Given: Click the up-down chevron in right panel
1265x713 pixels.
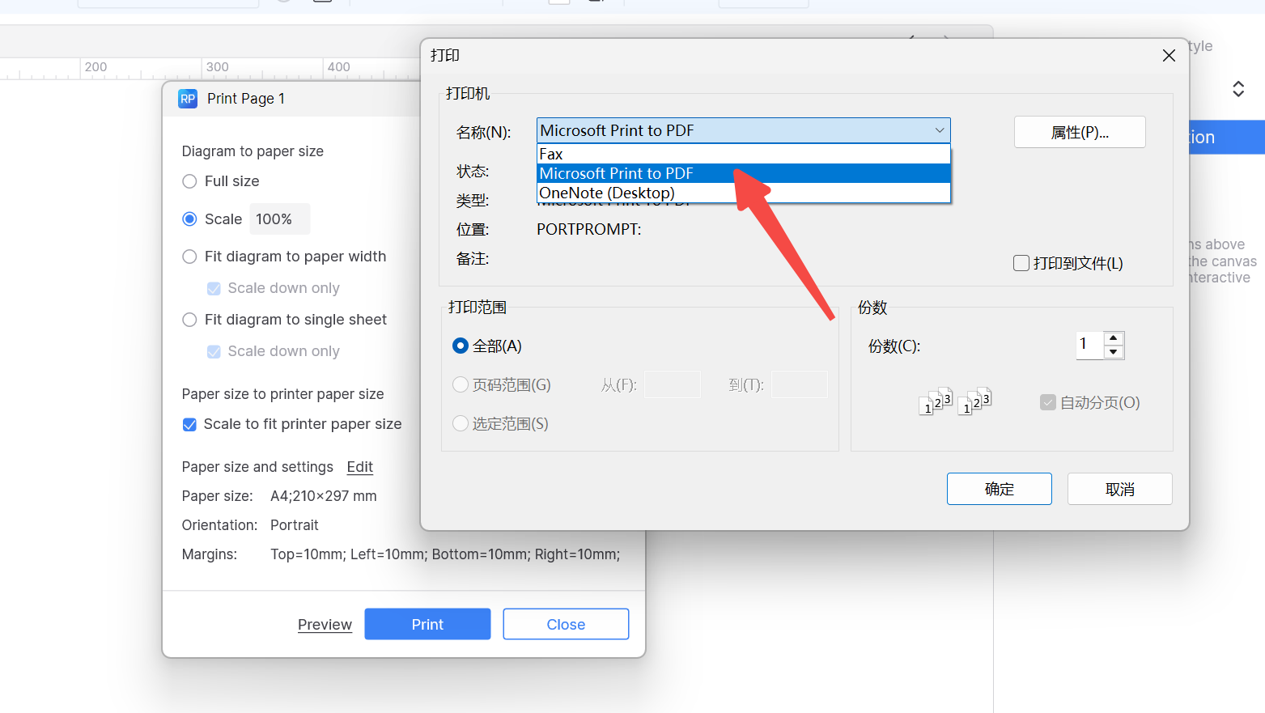Looking at the screenshot, I should pos(1237,89).
